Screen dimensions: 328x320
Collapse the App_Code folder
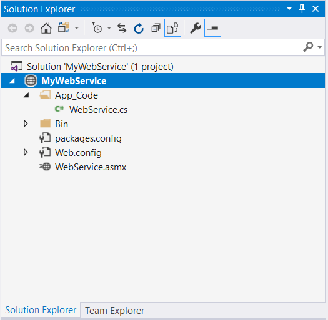[26, 95]
